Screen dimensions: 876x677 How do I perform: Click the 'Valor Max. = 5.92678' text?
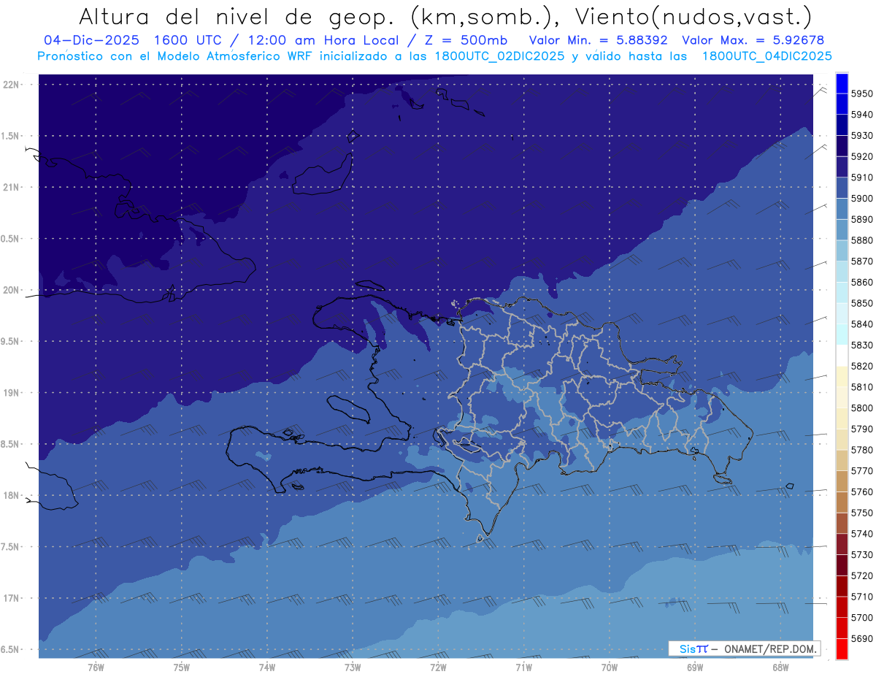[x=753, y=40]
